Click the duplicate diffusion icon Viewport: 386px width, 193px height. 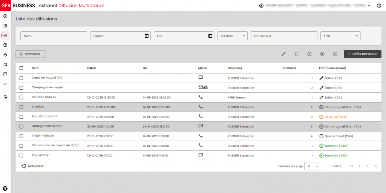[296, 54]
